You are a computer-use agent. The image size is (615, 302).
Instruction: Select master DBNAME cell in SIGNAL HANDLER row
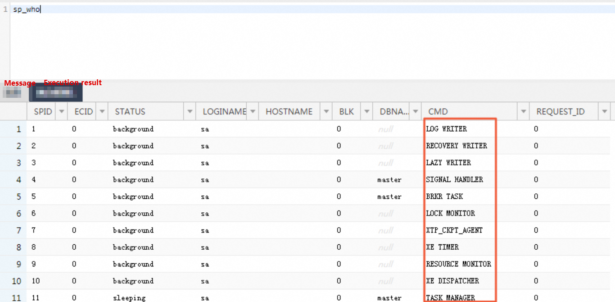click(397, 179)
